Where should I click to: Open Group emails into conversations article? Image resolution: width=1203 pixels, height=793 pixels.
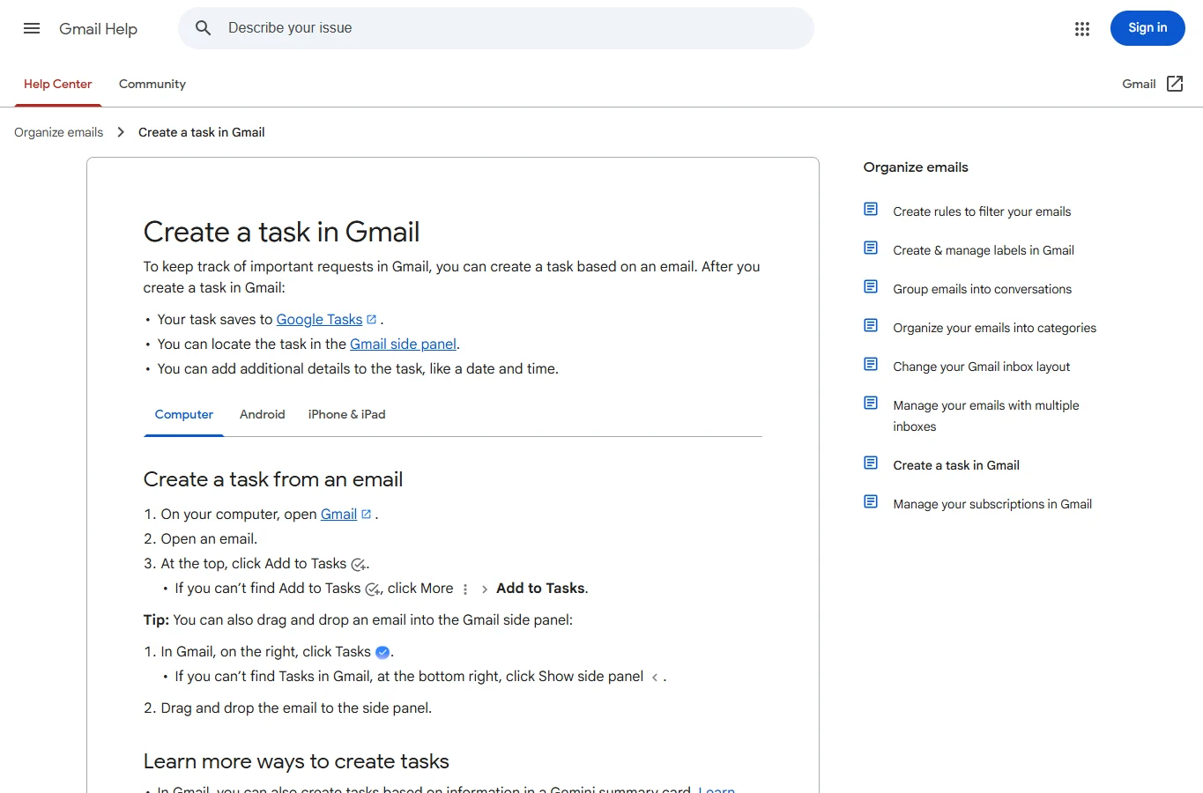pyautogui.click(x=982, y=289)
